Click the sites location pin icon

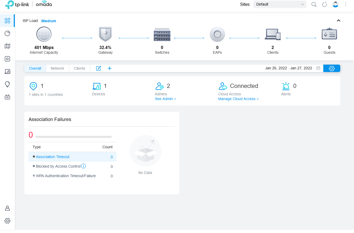tap(33, 86)
